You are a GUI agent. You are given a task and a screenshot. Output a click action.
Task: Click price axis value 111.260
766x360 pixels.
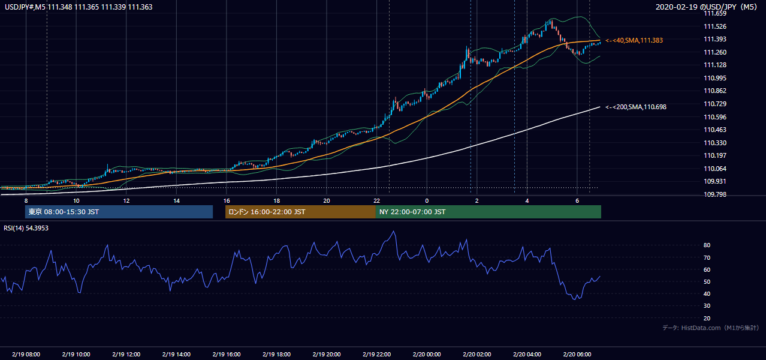[714, 52]
